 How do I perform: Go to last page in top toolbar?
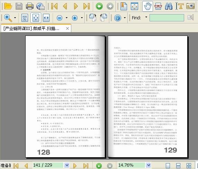click(87, 6)
